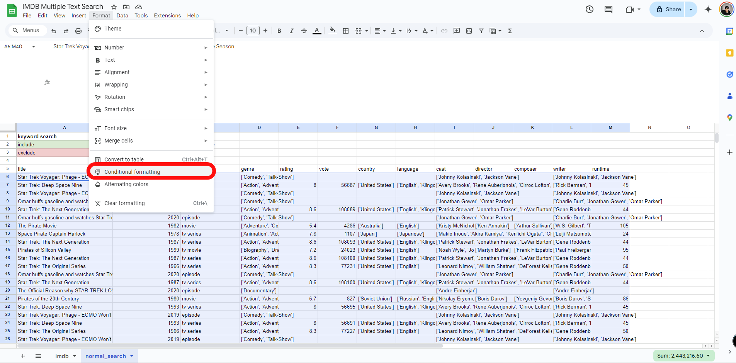This screenshot has height=363, width=736.
Task: Open the text rotation dropdown
Action: (428, 31)
